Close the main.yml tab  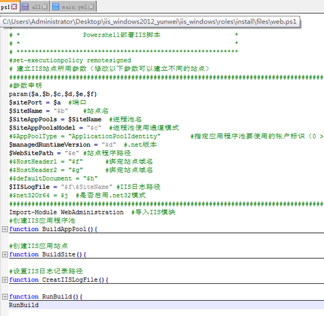tap(91, 7)
